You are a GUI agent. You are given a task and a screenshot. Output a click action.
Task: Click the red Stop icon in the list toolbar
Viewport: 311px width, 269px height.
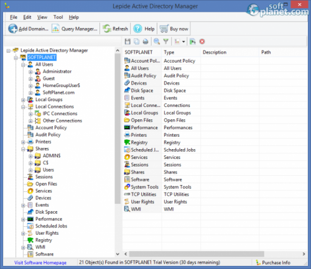(202, 42)
